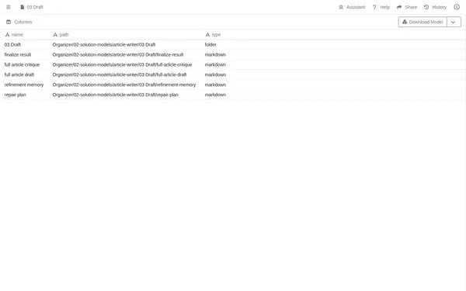
Task: Click the 'folder' type cell
Action: tap(210, 44)
